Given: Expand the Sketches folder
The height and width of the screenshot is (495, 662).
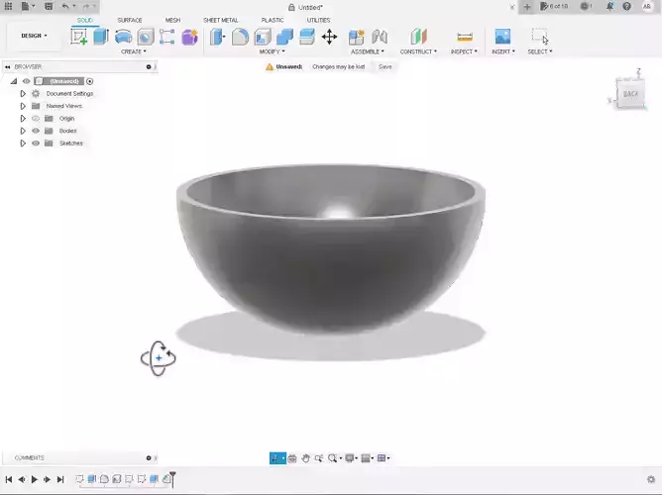Looking at the screenshot, I should point(23,144).
